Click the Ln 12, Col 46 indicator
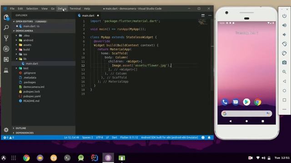The width and height of the screenshot is (291, 163). [72, 138]
